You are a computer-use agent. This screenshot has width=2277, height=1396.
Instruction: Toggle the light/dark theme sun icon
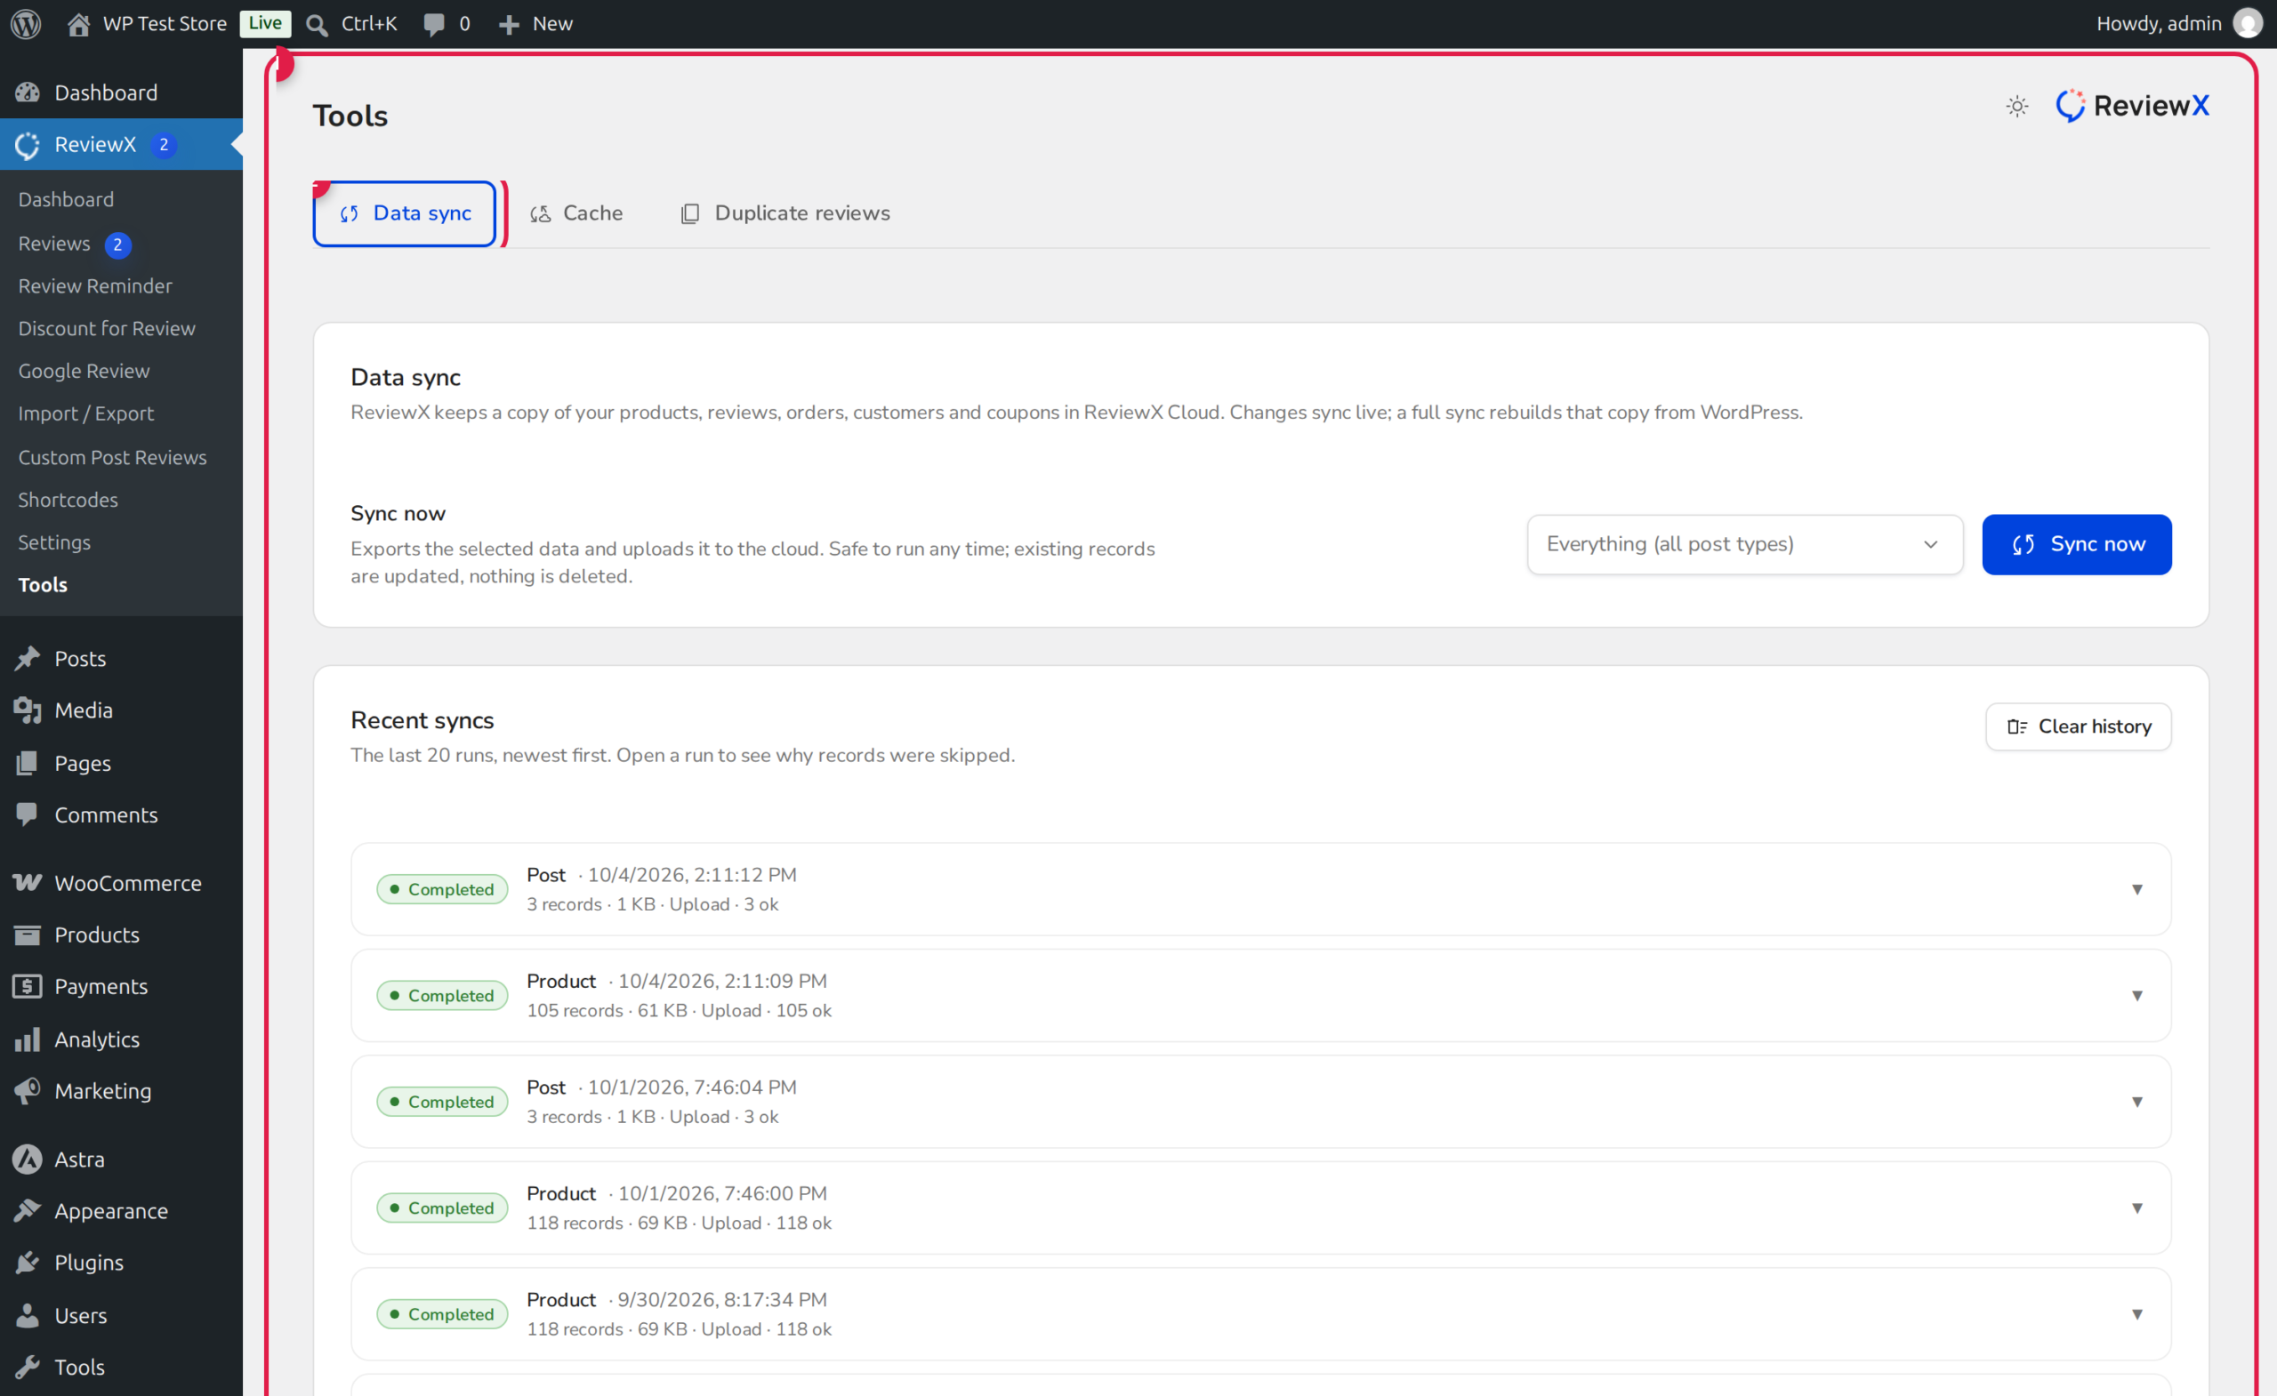2017,106
